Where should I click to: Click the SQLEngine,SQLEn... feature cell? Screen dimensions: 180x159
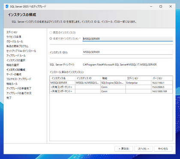113,83
